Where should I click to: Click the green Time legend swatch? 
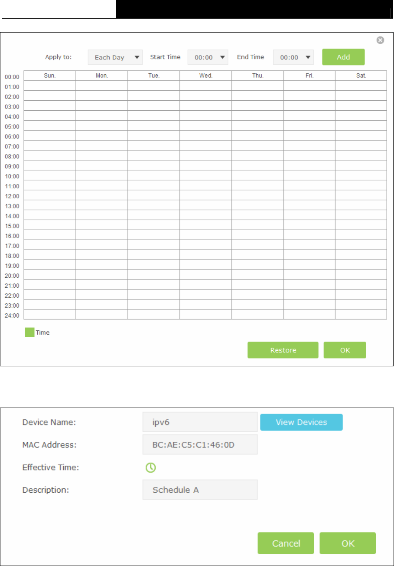[30, 332]
